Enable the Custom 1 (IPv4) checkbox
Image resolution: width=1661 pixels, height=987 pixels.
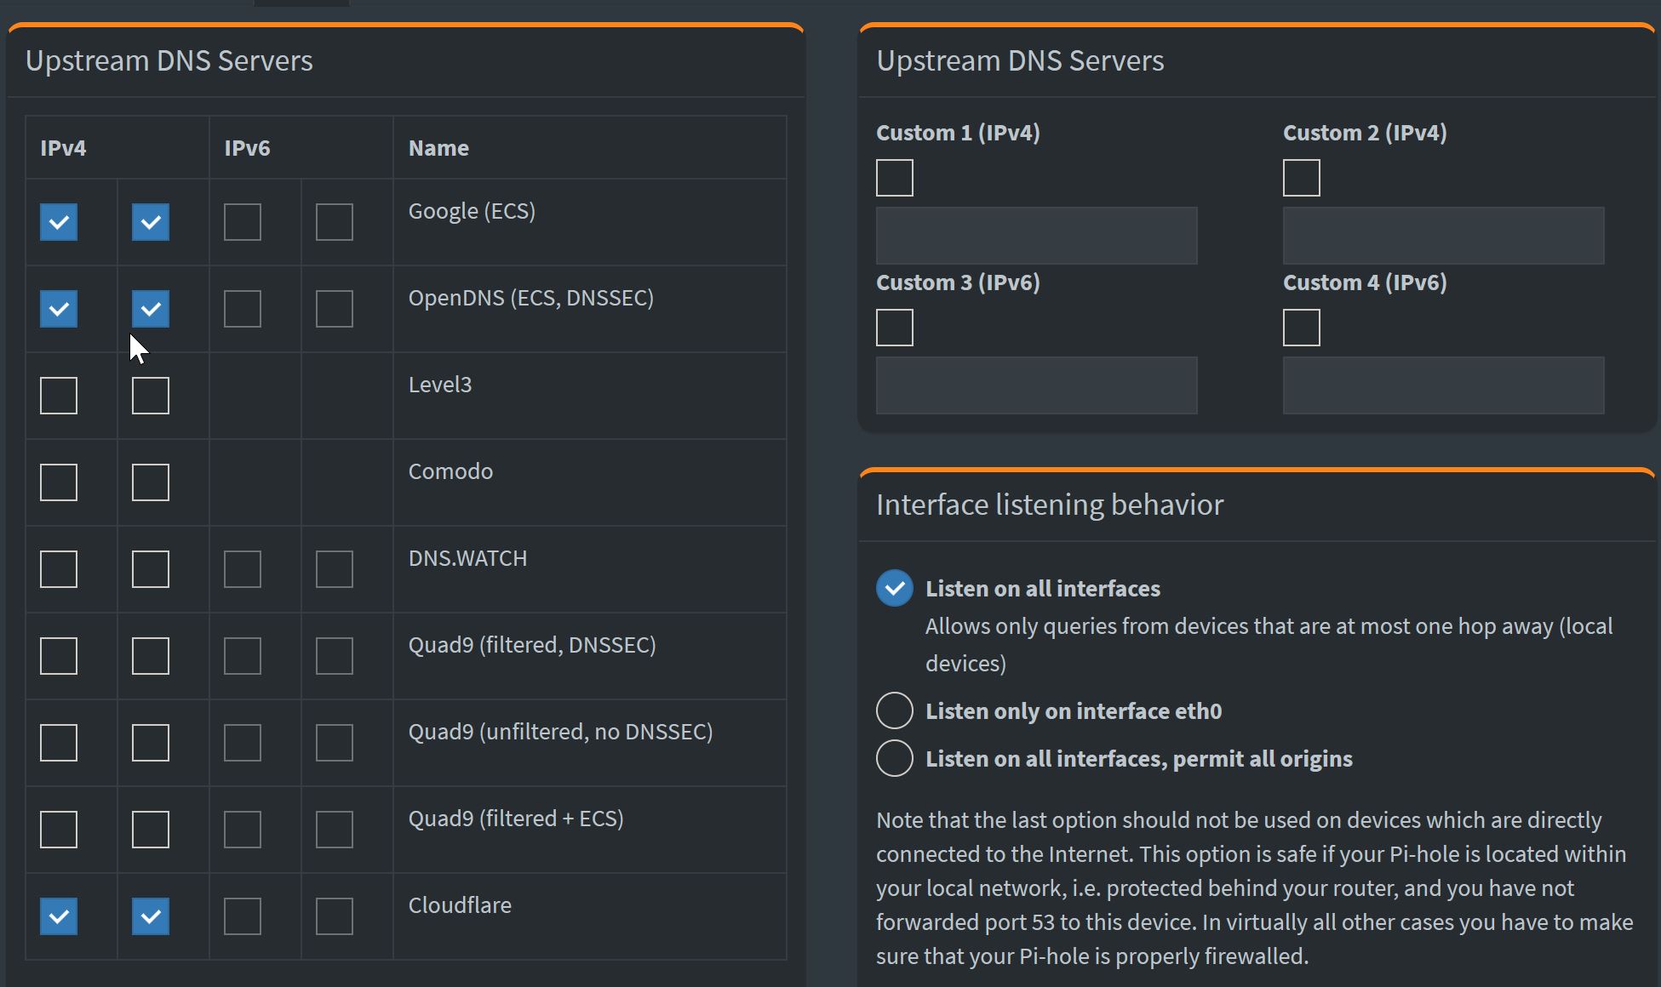895,178
